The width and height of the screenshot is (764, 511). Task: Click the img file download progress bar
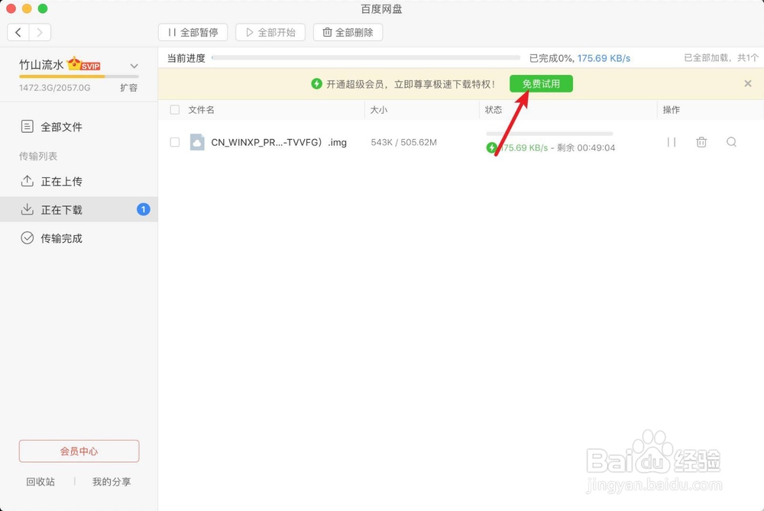(549, 134)
